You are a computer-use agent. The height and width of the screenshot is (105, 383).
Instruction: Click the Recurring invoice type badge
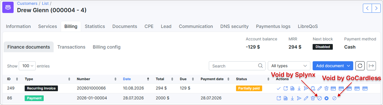(x=41, y=88)
